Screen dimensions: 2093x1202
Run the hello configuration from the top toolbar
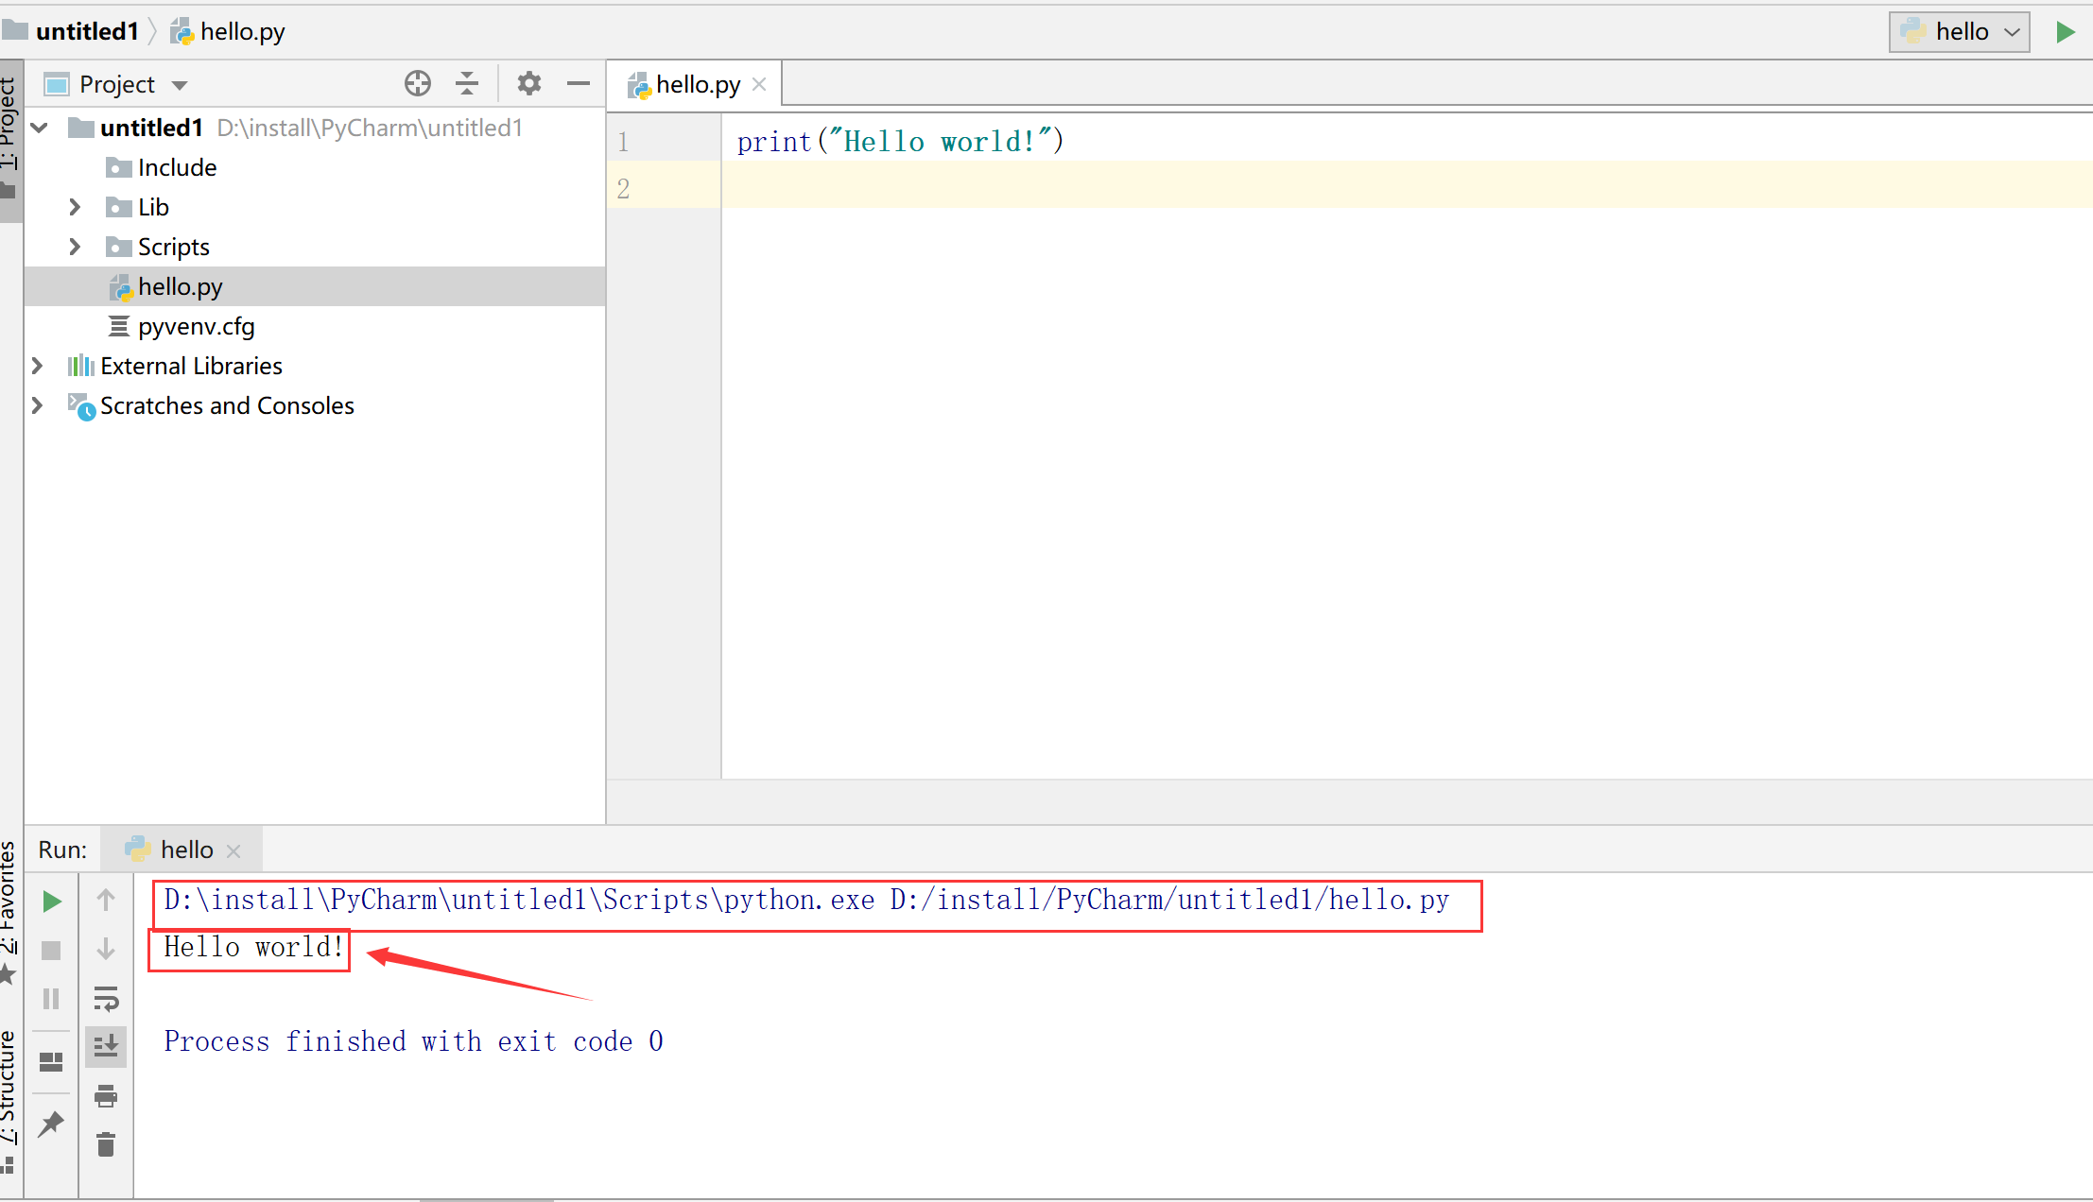[2065, 32]
